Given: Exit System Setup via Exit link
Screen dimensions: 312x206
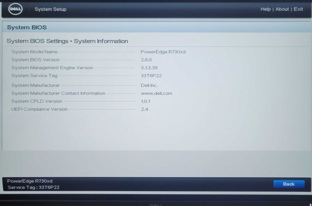Looking at the screenshot, I should [298, 9].
